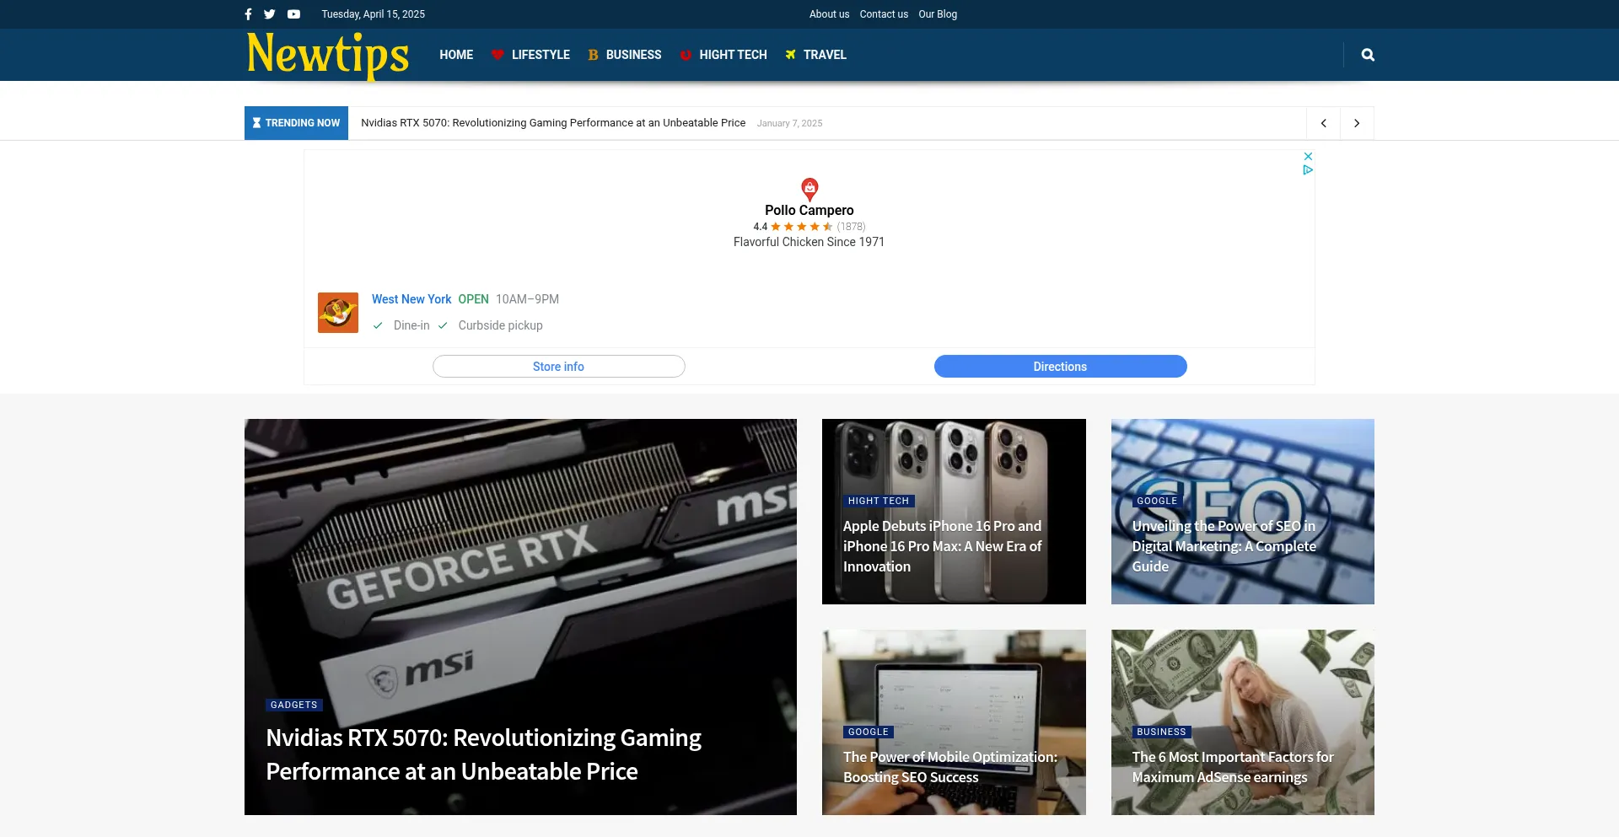Image resolution: width=1619 pixels, height=837 pixels.
Task: Click the Directions button
Action: point(1060,367)
